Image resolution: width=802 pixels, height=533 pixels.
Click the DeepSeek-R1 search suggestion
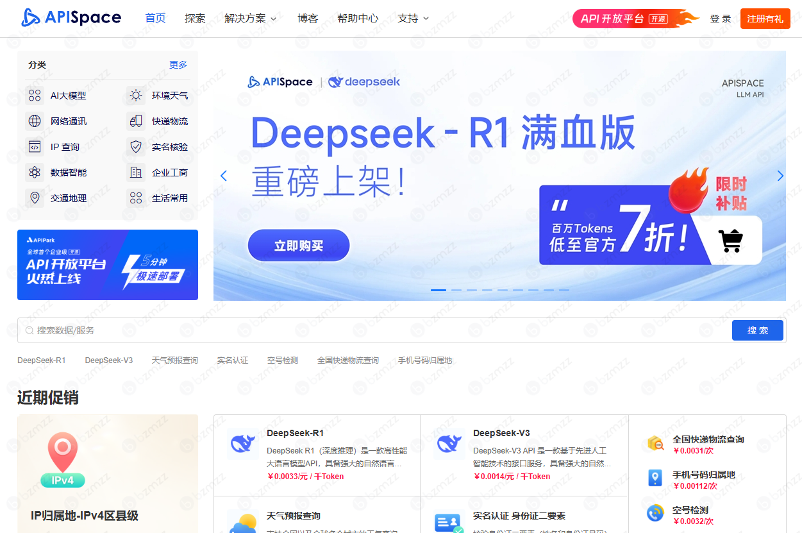[x=42, y=360]
